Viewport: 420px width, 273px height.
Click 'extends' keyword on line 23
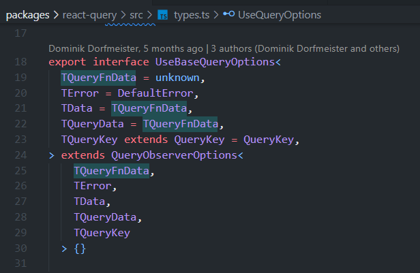pyautogui.click(x=146, y=140)
